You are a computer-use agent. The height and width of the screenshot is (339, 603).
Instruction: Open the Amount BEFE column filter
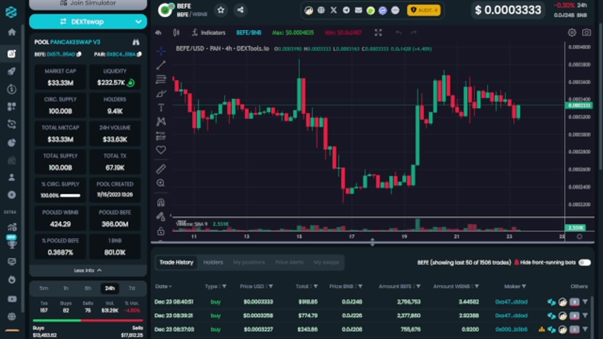click(418, 286)
